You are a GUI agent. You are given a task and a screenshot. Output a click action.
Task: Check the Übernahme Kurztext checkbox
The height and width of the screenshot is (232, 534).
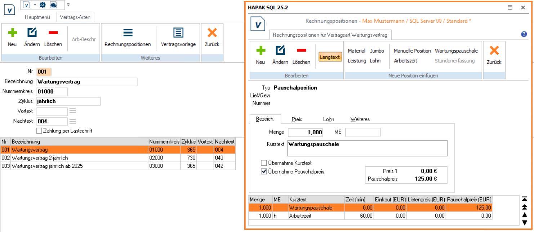click(x=264, y=163)
